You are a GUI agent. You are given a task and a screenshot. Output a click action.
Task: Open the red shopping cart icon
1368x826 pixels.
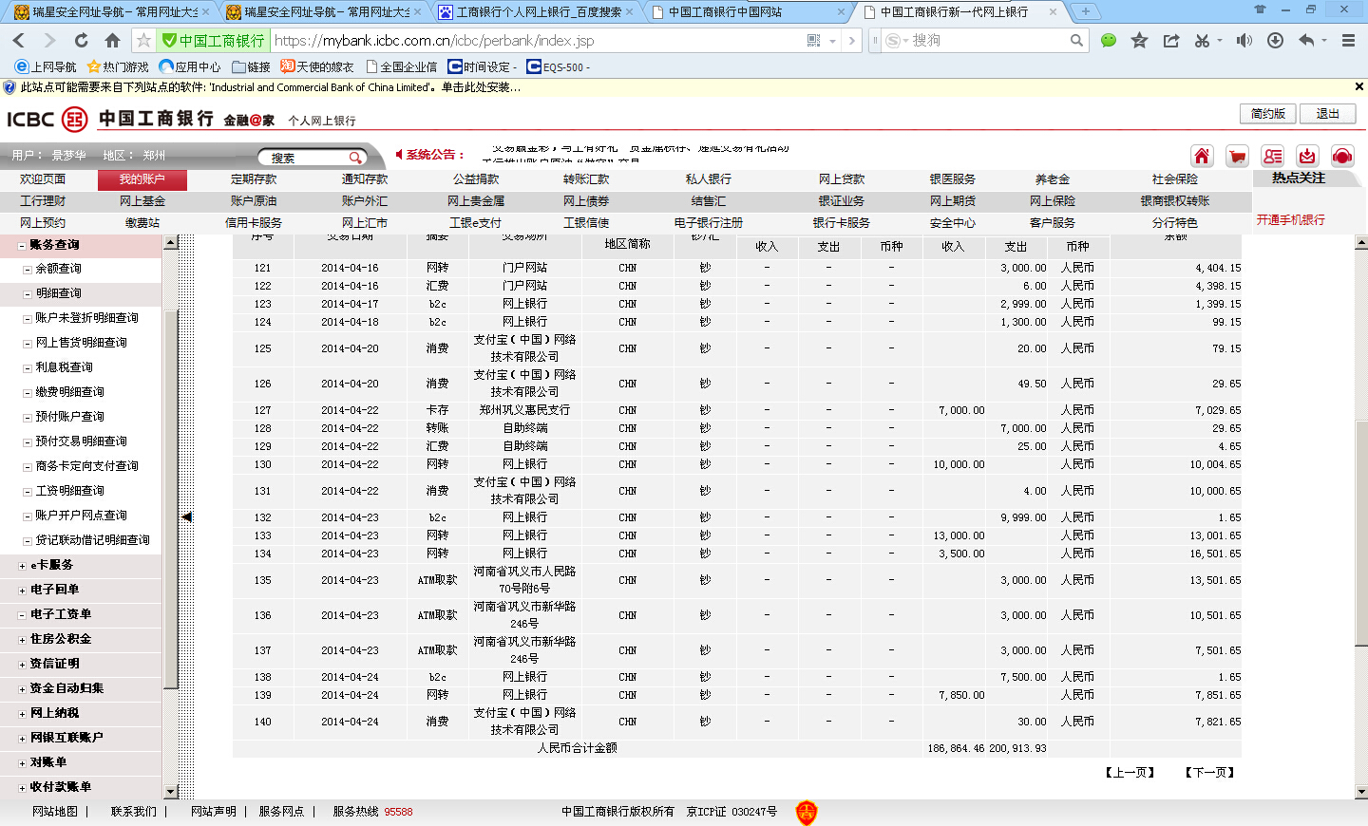pos(1237,157)
